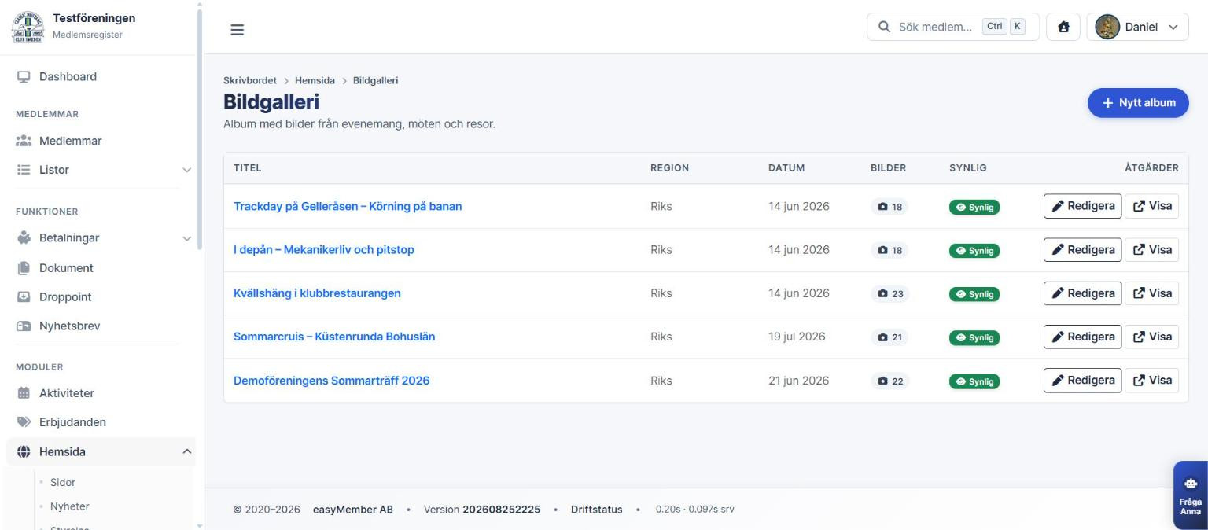Click the Erbjudanden tags icon

pos(24,422)
